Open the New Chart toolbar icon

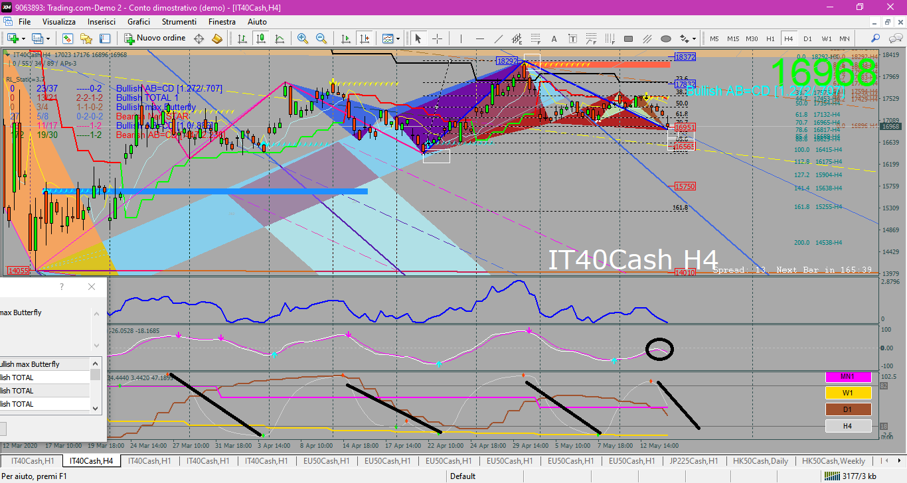(13, 38)
